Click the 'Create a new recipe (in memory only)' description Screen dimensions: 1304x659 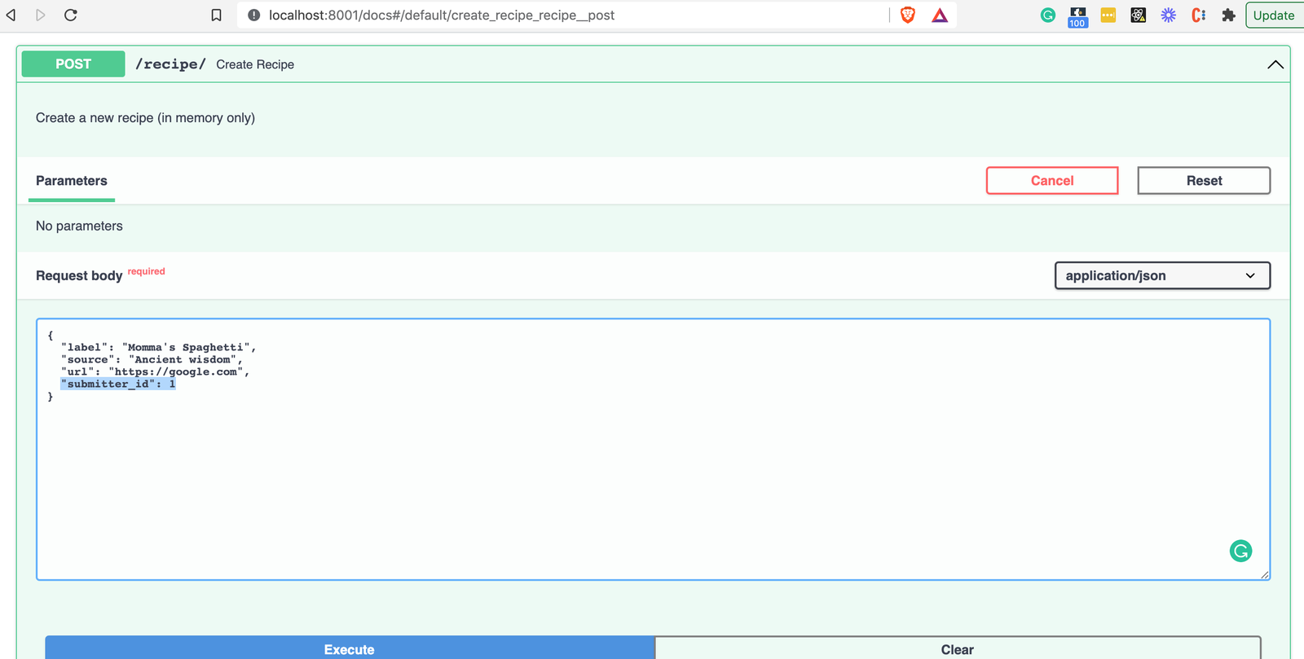pyautogui.click(x=145, y=118)
